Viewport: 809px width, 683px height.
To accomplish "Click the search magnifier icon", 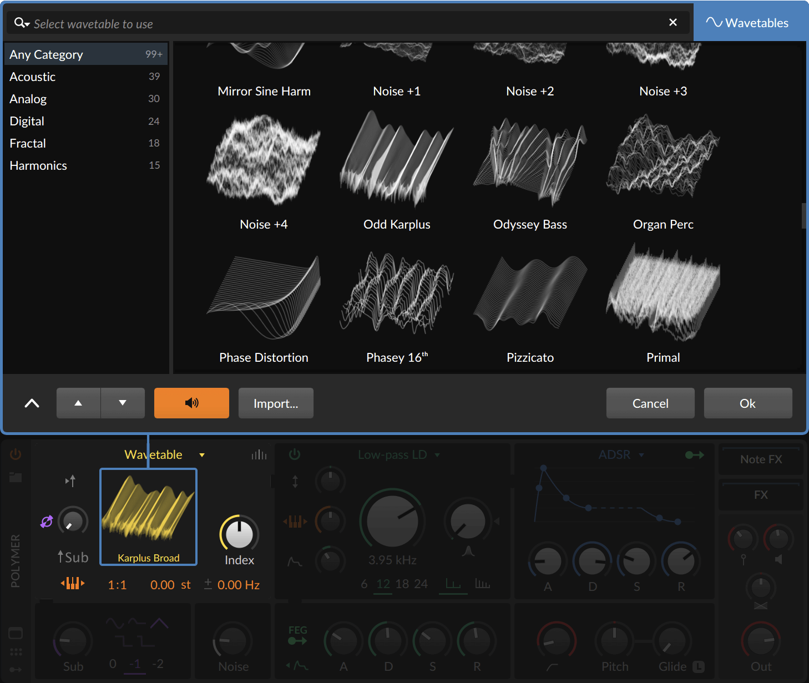I will 21,23.
